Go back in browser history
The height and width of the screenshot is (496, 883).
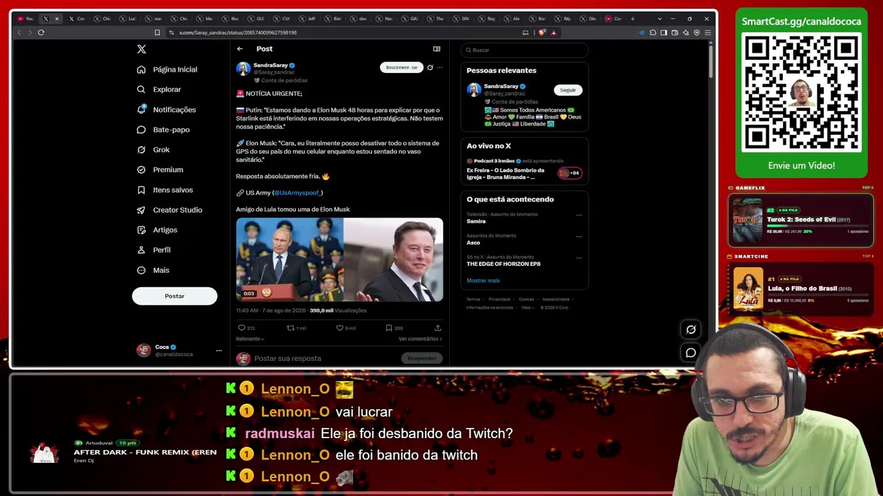19,32
